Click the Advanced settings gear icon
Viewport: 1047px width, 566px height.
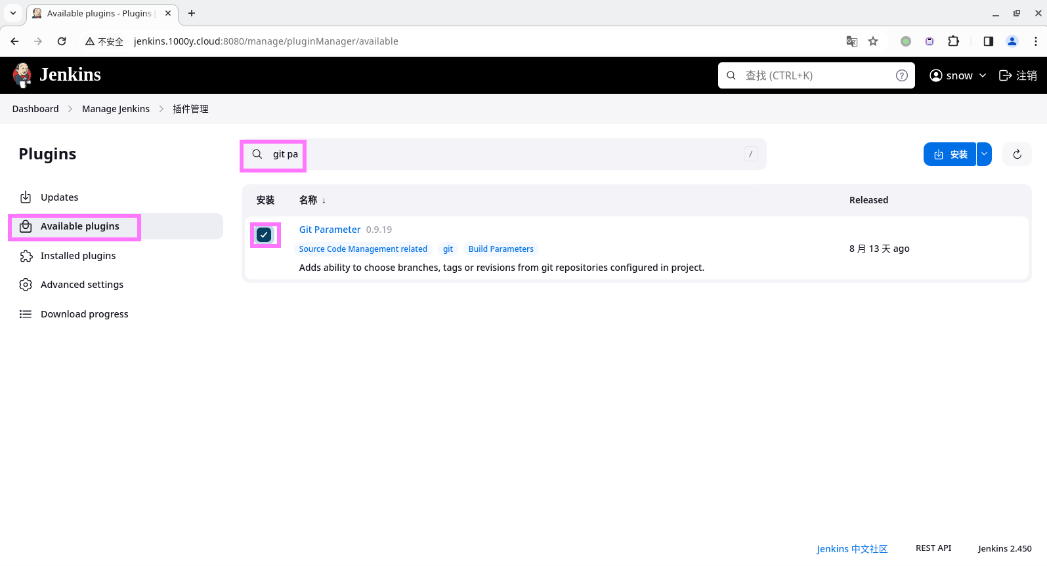tap(26, 285)
